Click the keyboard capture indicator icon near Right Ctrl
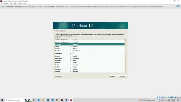Viewport: 181px width, 102px height. click(x=176, y=97)
